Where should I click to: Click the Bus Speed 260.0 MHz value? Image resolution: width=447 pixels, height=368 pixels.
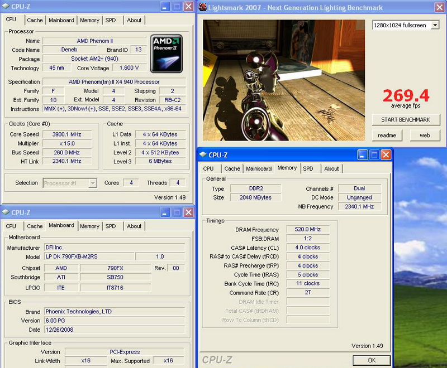point(67,152)
